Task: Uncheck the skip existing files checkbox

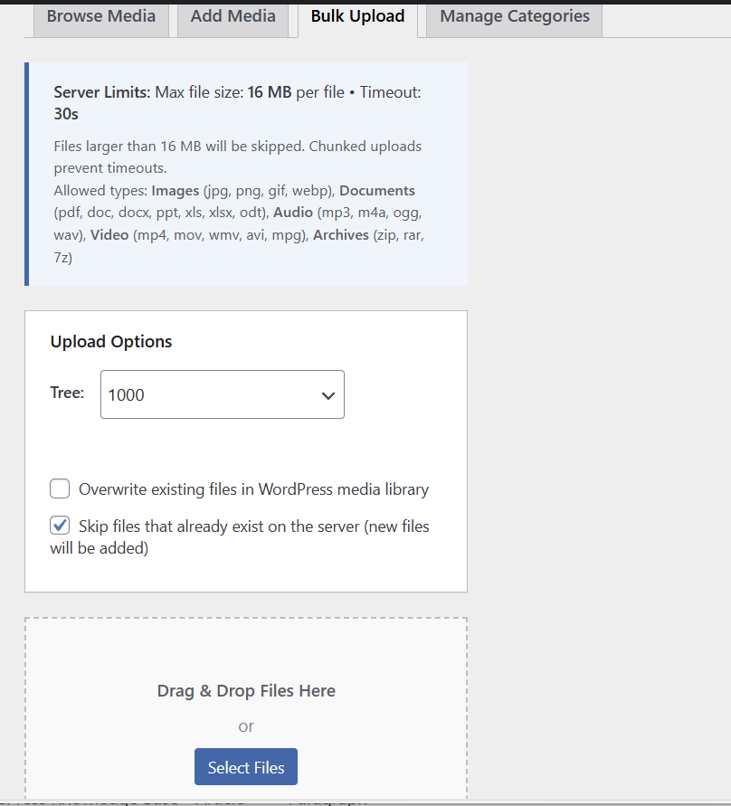Action: [x=60, y=526]
